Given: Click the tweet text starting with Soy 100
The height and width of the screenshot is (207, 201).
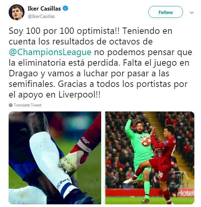Looking at the screenshot, I should [x=100, y=63].
